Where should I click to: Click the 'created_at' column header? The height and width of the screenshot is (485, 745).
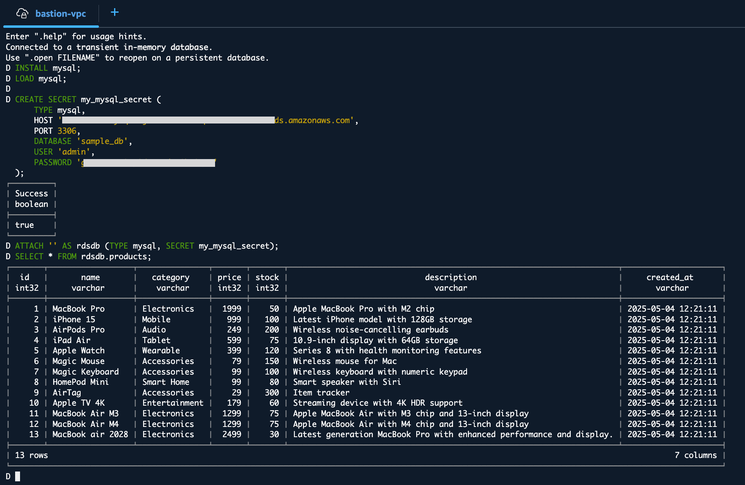(670, 277)
